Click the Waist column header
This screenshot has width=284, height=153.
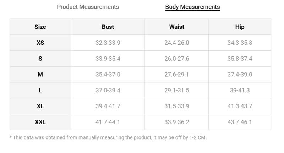click(x=176, y=27)
